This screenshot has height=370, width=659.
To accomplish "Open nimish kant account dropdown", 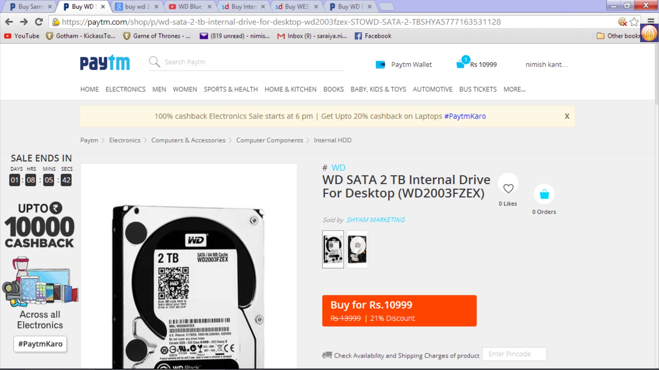I will pyautogui.click(x=546, y=64).
